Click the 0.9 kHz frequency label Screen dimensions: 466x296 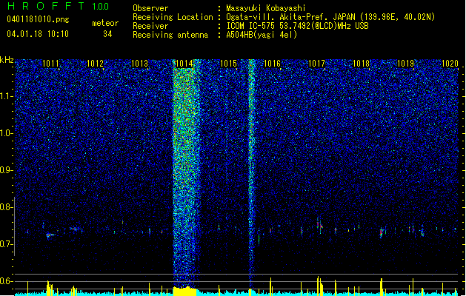[x=6, y=170]
